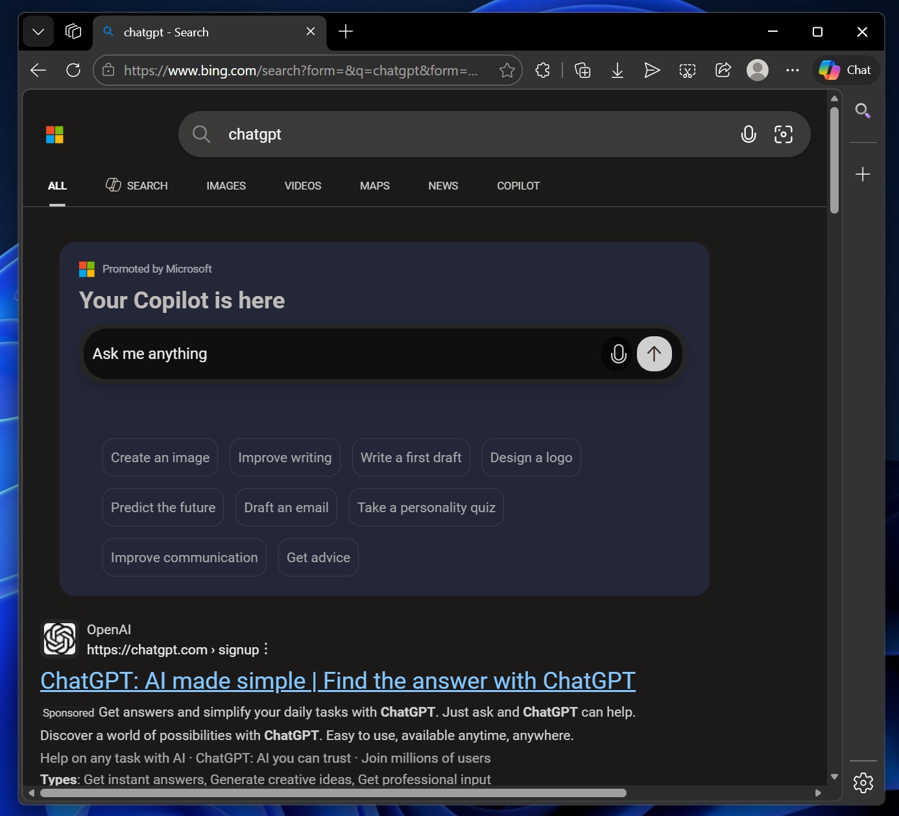Expand options dots beside chatgpt.com signup
The image size is (899, 816).
point(266,649)
